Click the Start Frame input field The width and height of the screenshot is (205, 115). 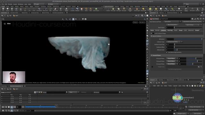[x=170, y=27]
